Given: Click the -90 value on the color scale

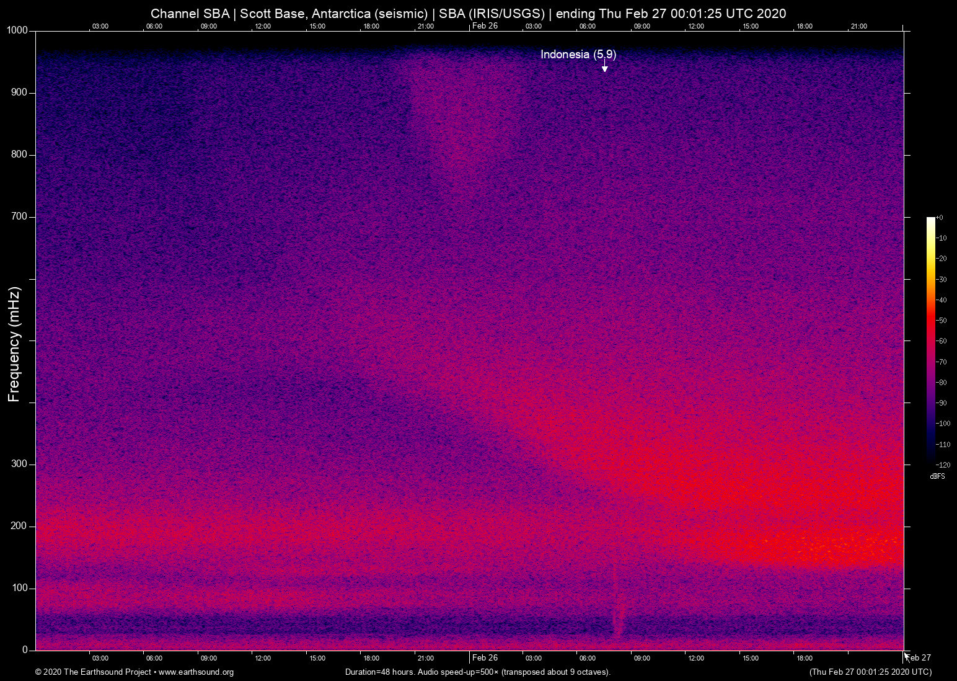Looking at the screenshot, I should pyautogui.click(x=942, y=403).
